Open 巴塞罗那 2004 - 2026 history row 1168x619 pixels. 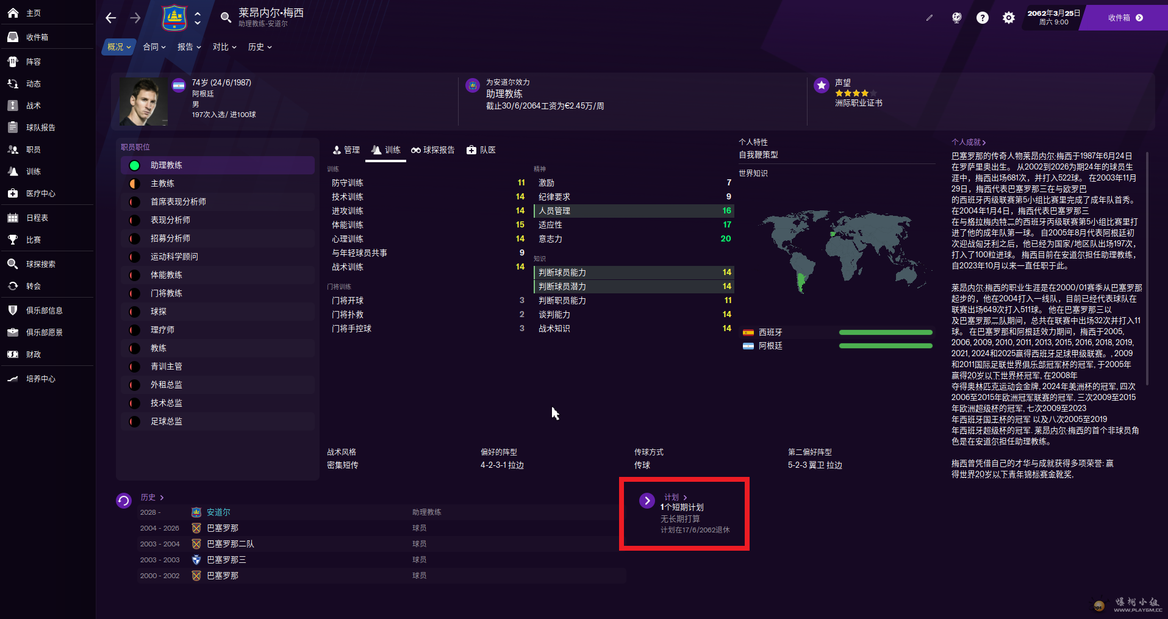pos(382,528)
